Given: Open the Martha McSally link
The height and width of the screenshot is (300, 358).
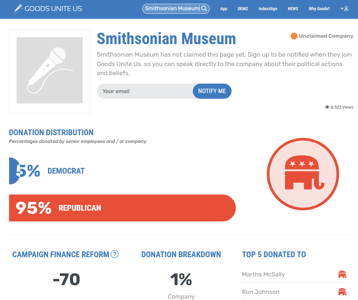Looking at the screenshot, I should pyautogui.click(x=263, y=274).
